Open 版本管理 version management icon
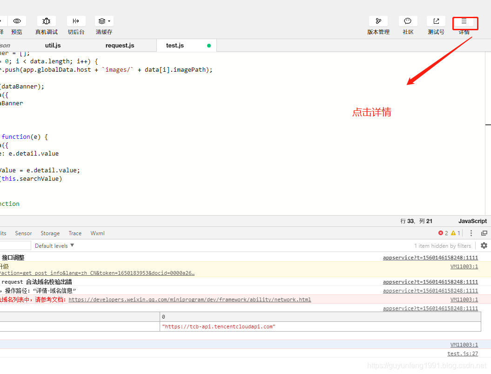The height and width of the screenshot is (374, 491). tap(378, 21)
